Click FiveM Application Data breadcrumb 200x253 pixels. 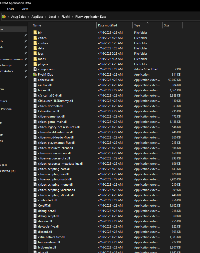tap(91, 17)
